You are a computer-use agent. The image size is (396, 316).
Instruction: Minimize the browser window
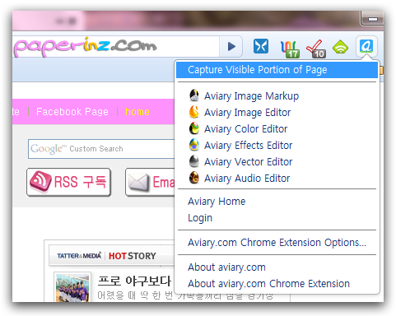[372, 19]
